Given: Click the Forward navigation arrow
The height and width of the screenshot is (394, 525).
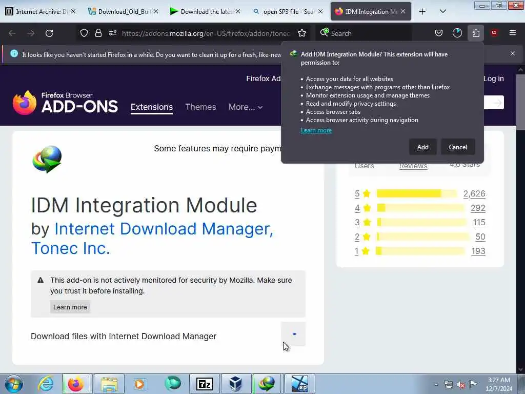Looking at the screenshot, I should [31, 33].
